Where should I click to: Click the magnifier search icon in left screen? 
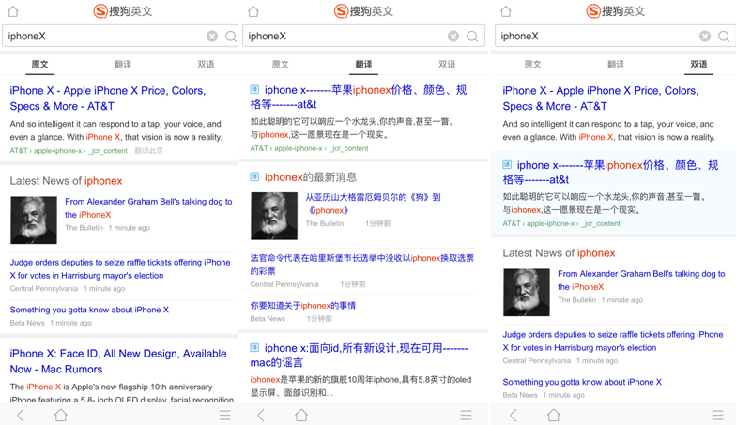point(231,36)
